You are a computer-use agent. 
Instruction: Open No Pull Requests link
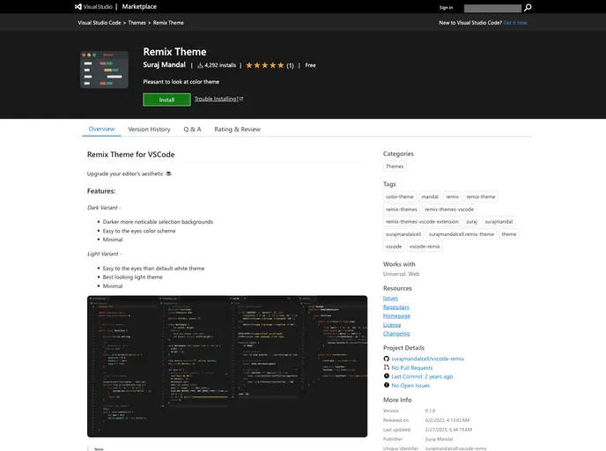(412, 367)
